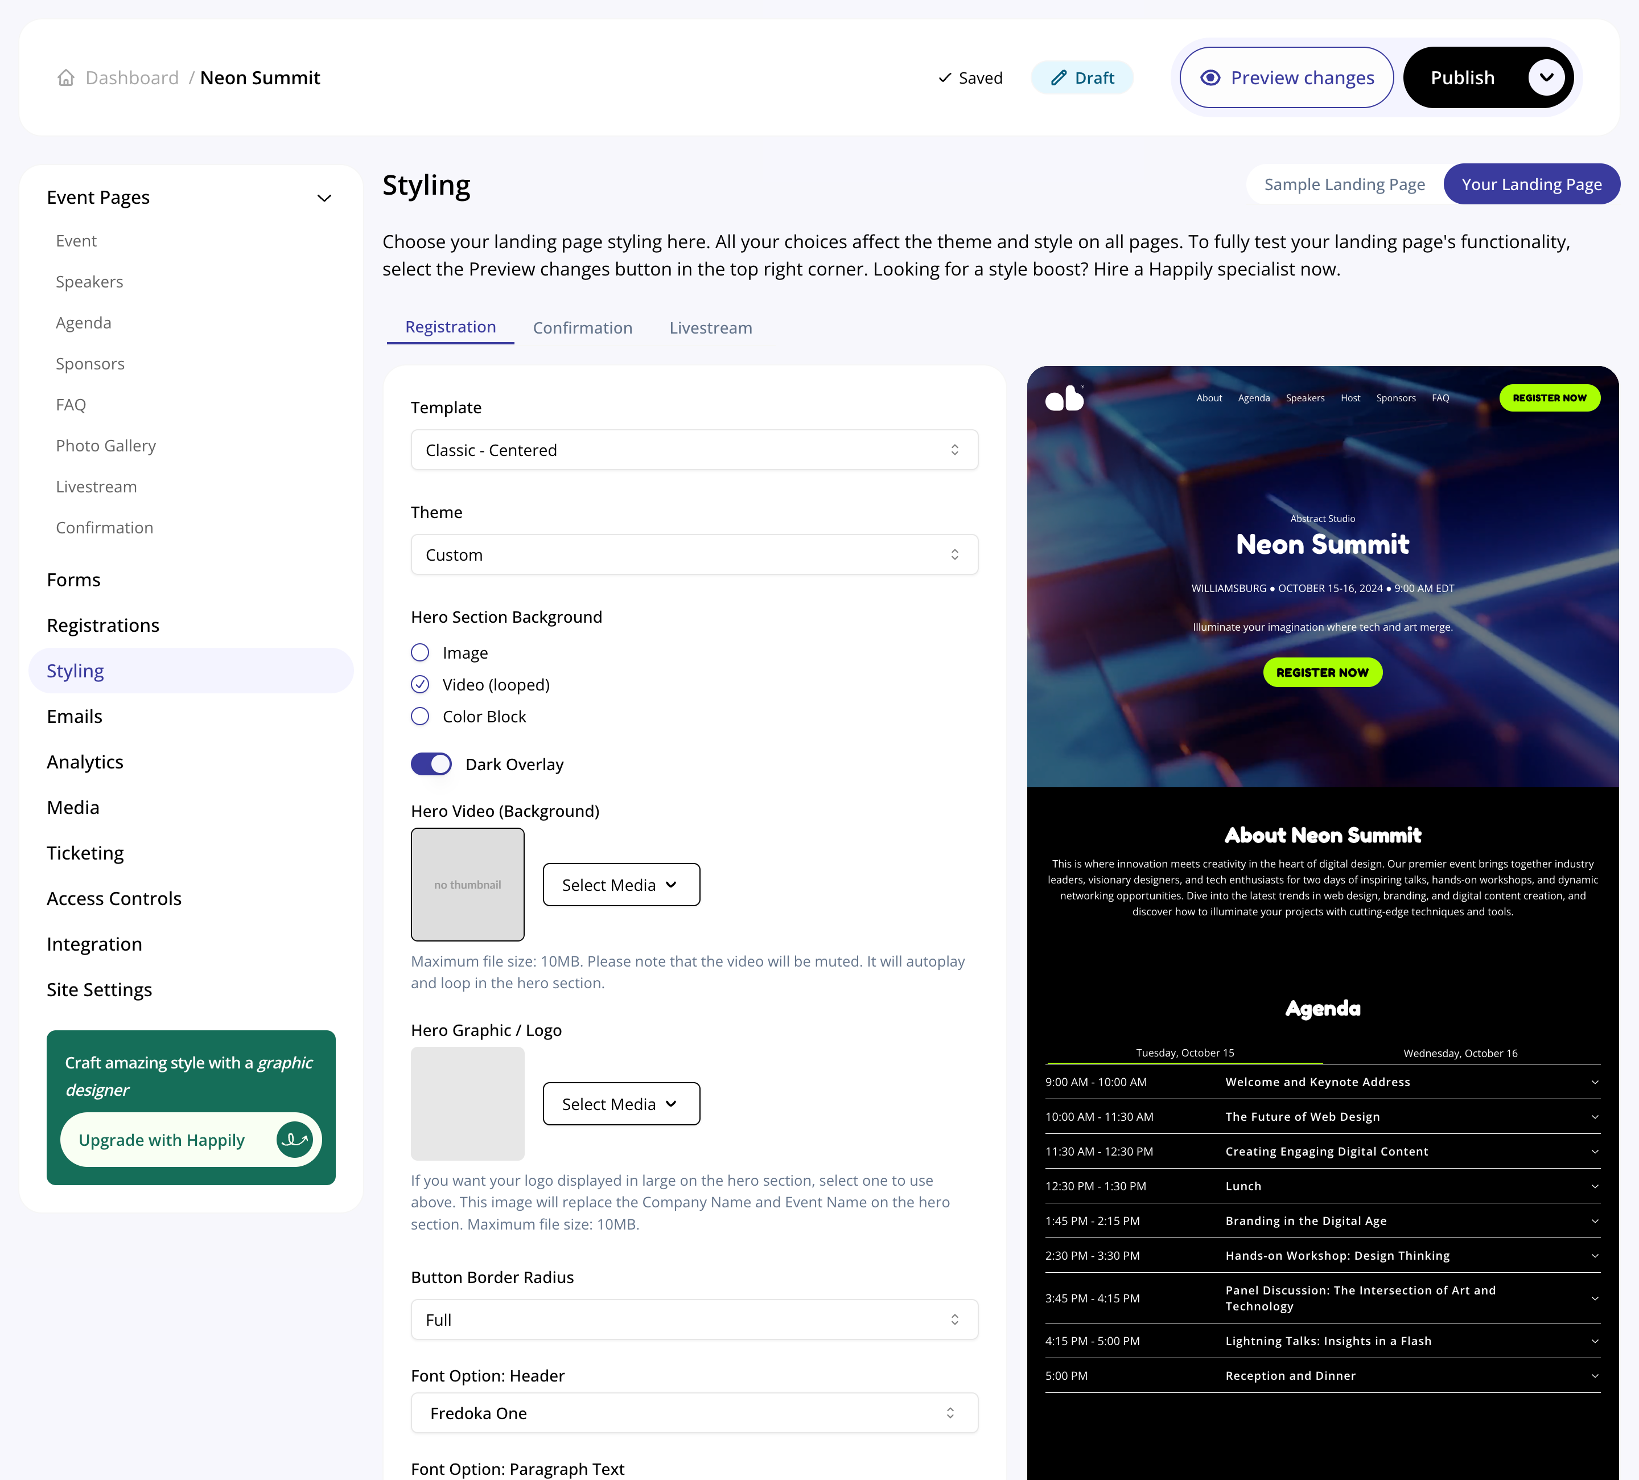The width and height of the screenshot is (1639, 1480).
Task: Choose Color Block hero background
Action: click(421, 717)
